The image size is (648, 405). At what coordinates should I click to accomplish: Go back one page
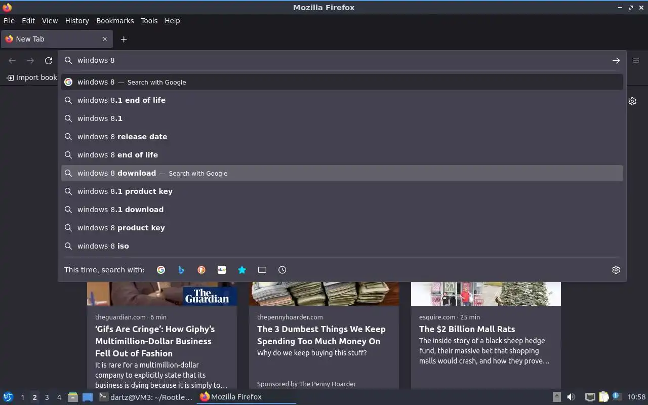coord(12,60)
